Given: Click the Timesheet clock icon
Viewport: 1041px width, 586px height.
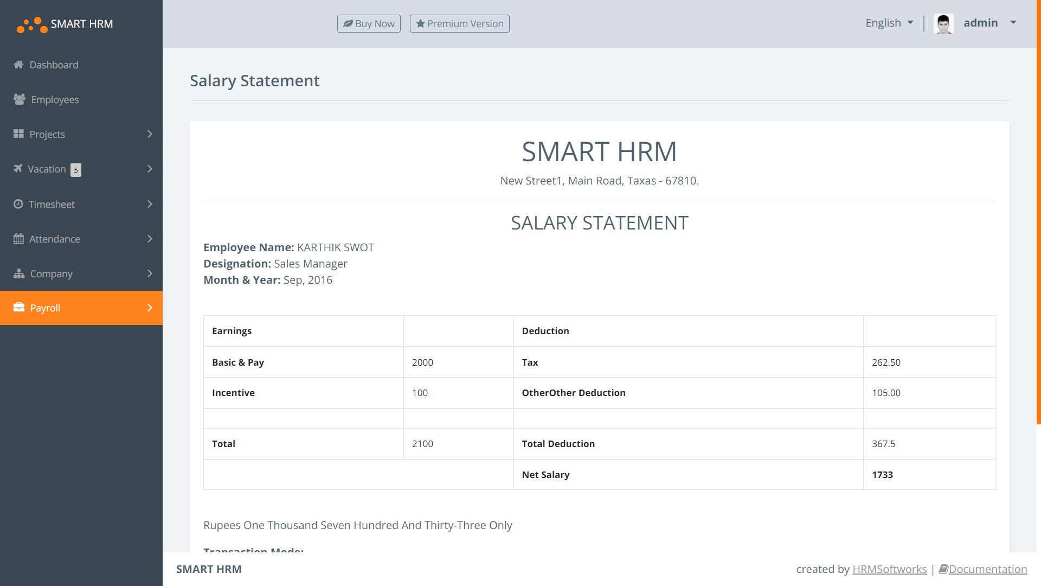Looking at the screenshot, I should click(x=18, y=204).
